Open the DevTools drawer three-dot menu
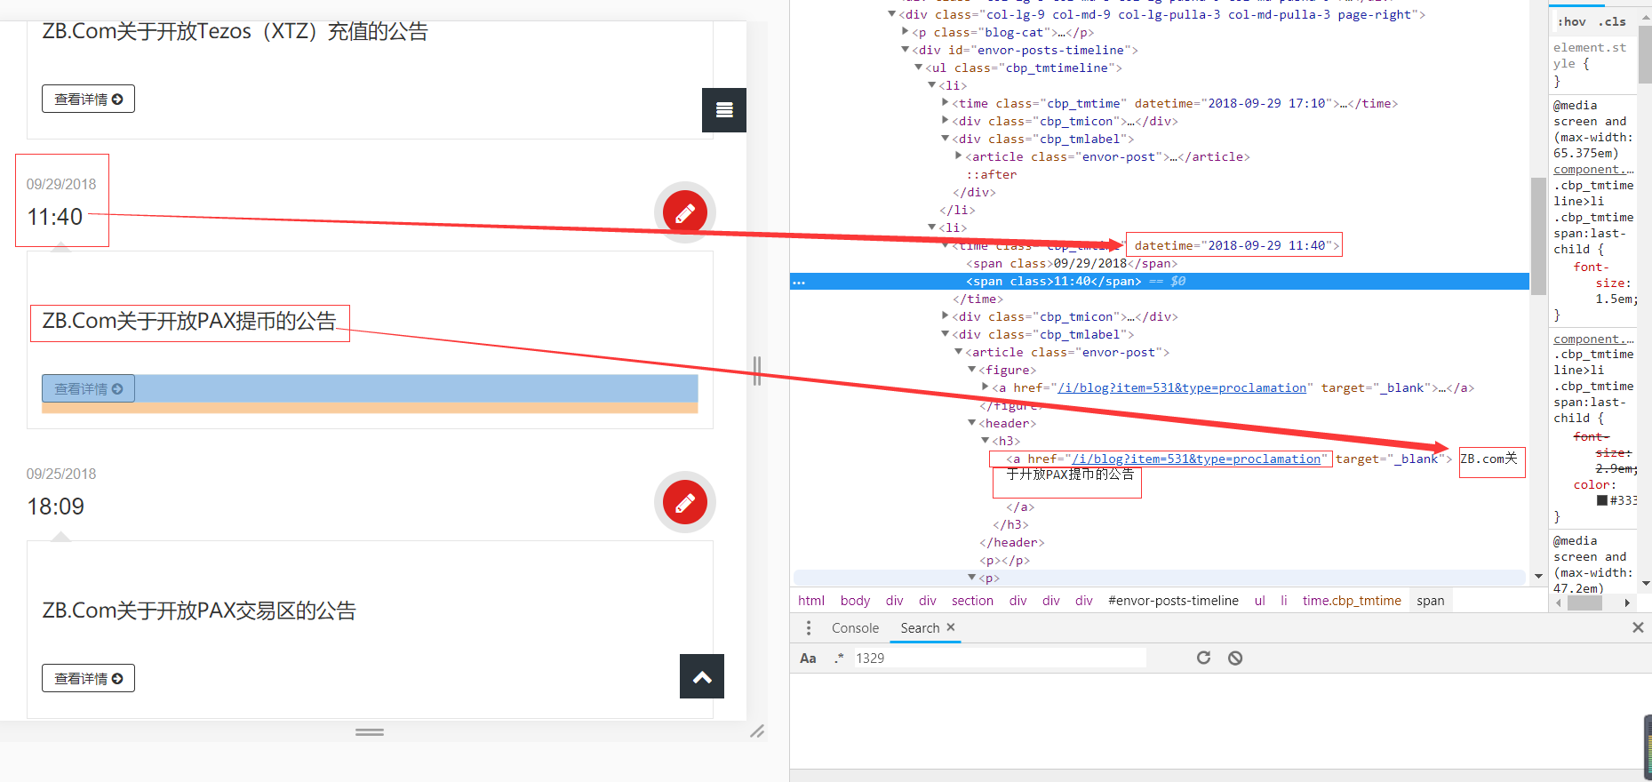The height and width of the screenshot is (782, 1652). pyautogui.click(x=808, y=628)
